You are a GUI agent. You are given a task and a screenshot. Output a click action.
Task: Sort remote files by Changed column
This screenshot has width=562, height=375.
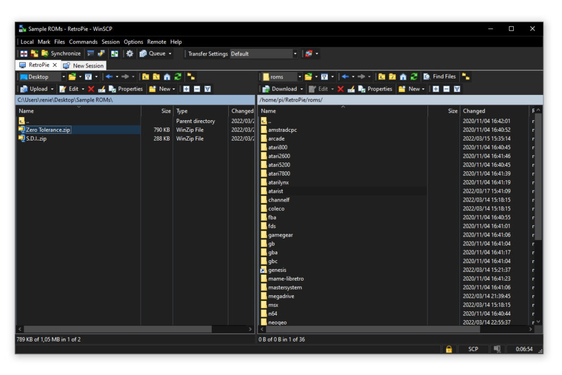pyautogui.click(x=474, y=111)
